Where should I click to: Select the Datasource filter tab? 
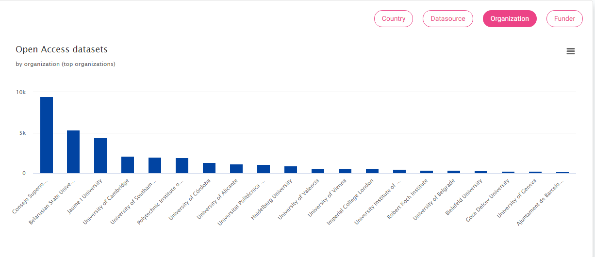tap(447, 19)
